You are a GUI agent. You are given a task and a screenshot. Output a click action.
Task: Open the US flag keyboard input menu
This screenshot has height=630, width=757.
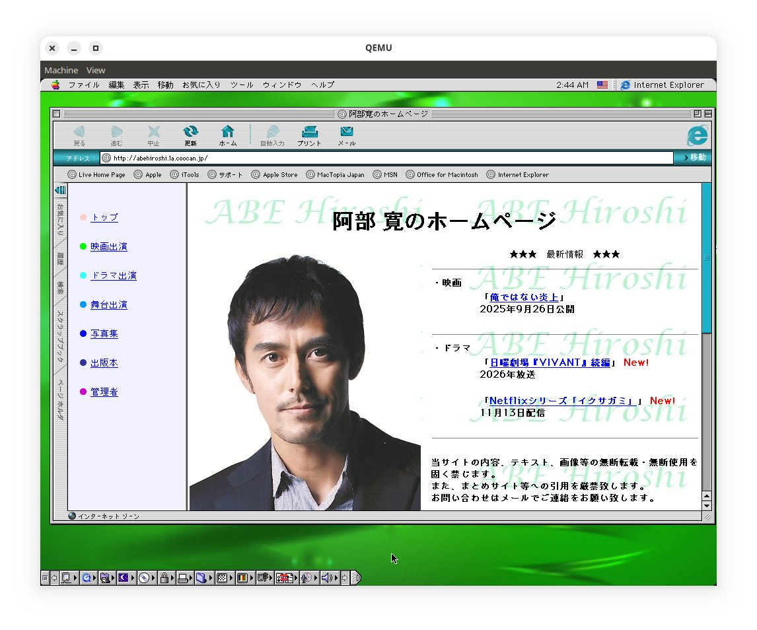click(x=602, y=85)
